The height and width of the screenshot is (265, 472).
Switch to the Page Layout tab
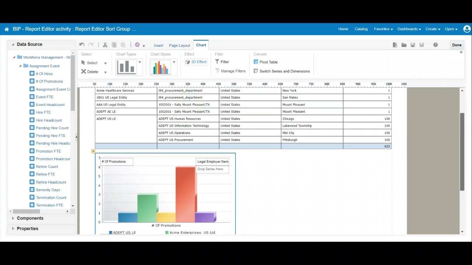[x=180, y=45]
